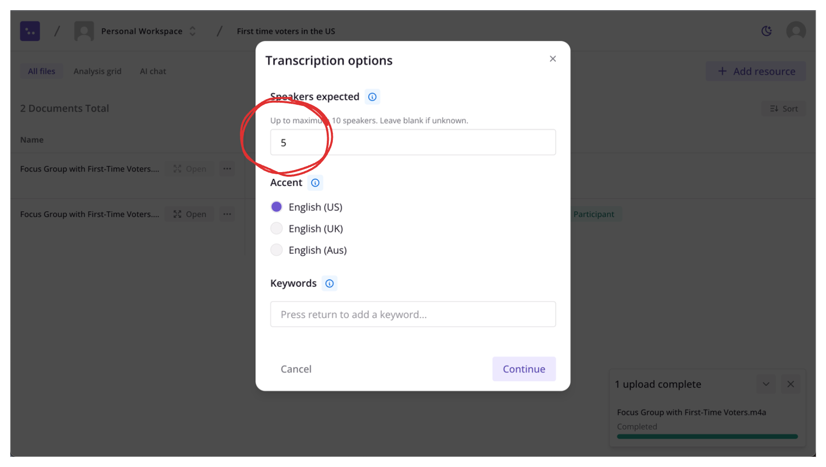Click the Continue button
This screenshot has width=826, height=467.
tap(524, 369)
